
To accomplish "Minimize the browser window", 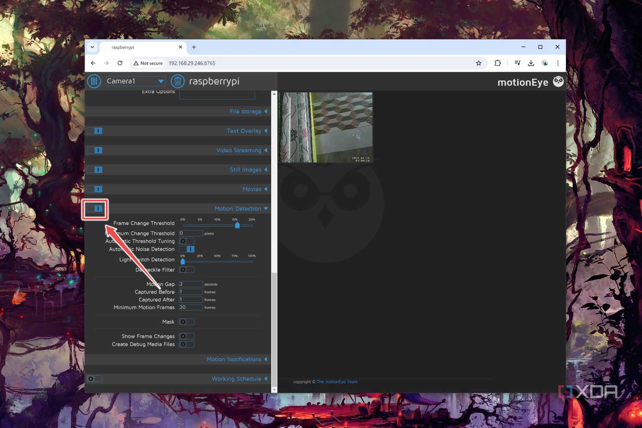I will pyautogui.click(x=523, y=47).
